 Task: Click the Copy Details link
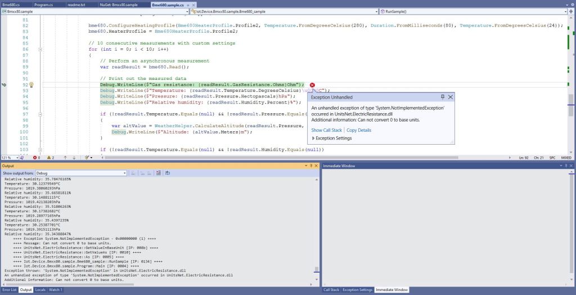(x=358, y=130)
